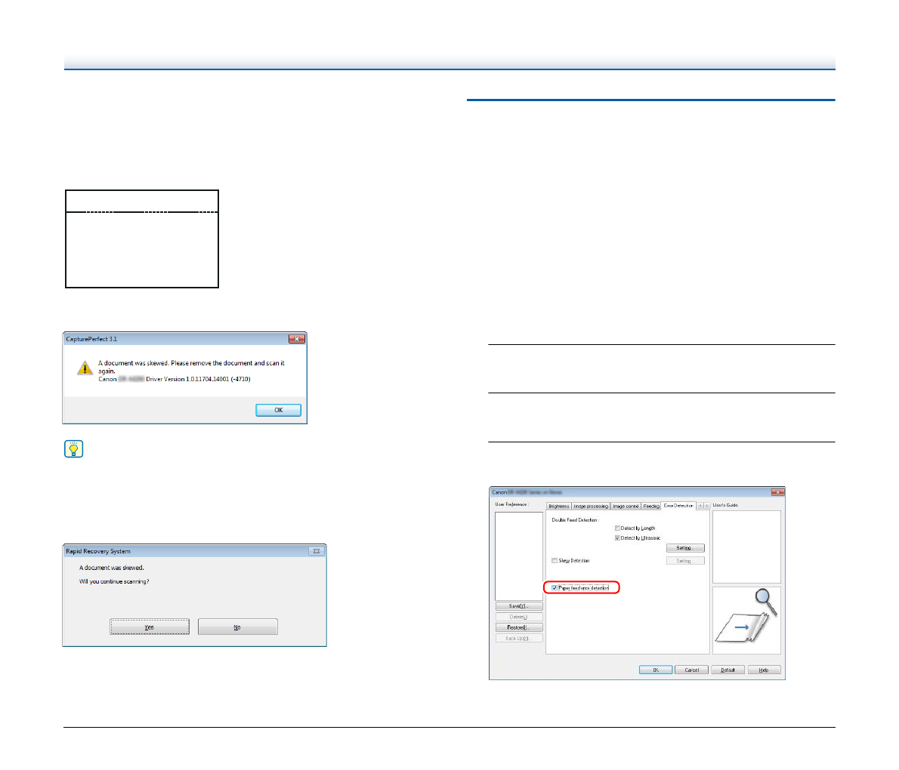Screen dimensions: 899x770
Task: Open the Image processing tab
Action: click(590, 506)
